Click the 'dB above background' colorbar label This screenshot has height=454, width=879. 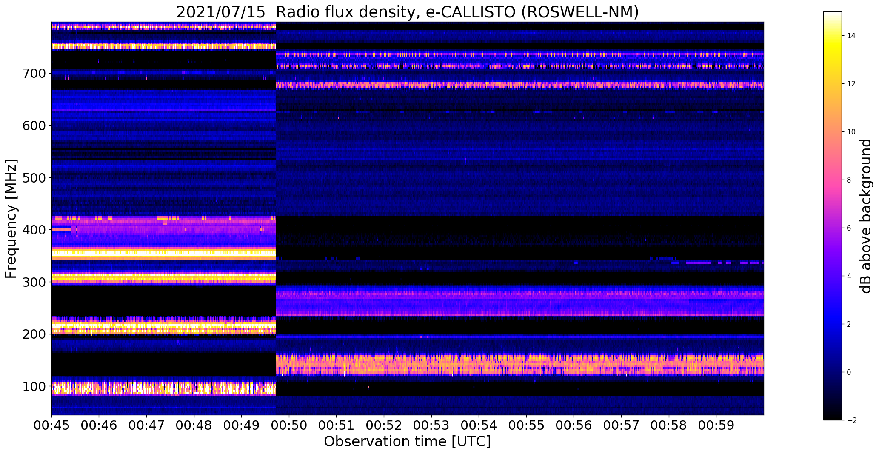pos(866,216)
